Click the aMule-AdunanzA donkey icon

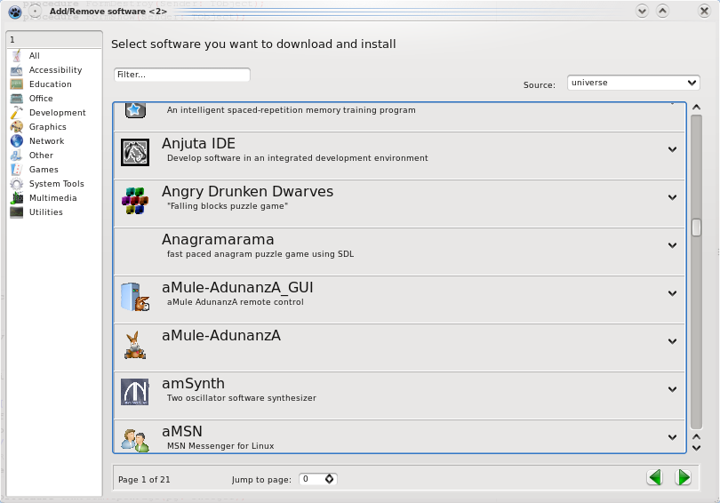click(135, 345)
